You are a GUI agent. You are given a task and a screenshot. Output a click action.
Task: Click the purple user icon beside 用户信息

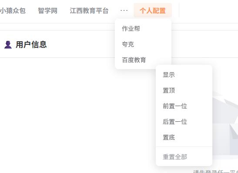[x=8, y=45]
